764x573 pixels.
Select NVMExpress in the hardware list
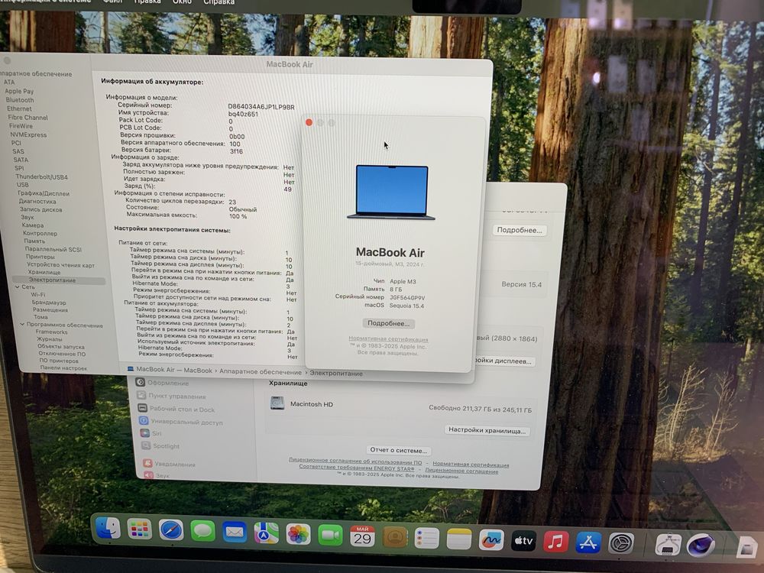tap(28, 134)
